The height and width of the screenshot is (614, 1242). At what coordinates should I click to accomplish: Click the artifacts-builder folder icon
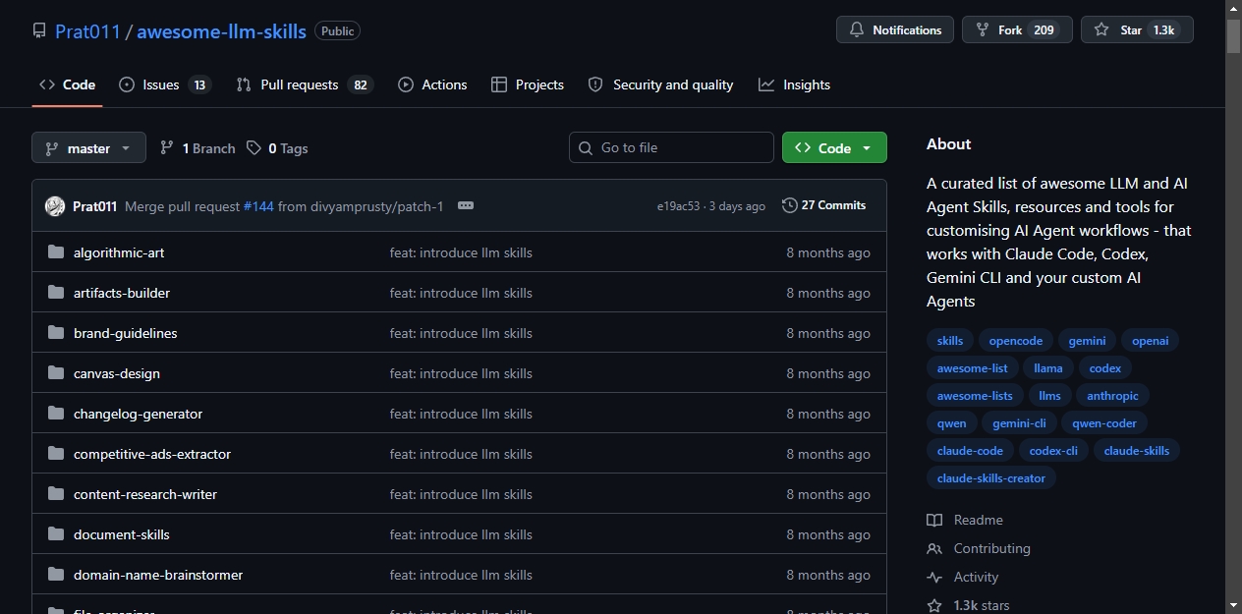point(56,293)
